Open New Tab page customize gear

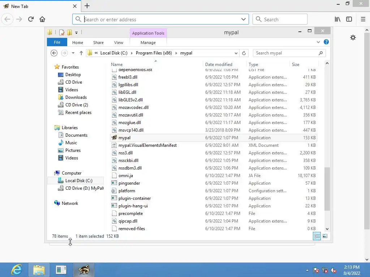[353, 38]
